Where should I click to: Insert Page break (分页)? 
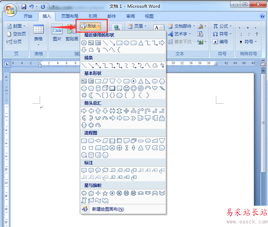[14, 41]
